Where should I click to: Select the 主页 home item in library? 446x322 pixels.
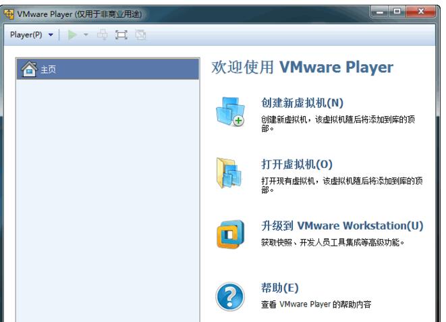click(x=108, y=69)
